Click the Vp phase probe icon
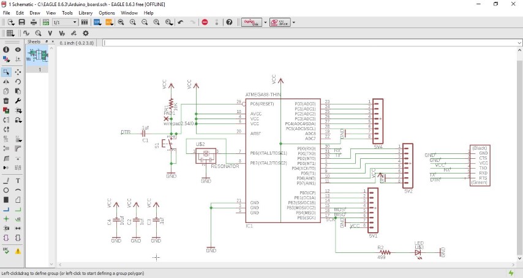 click(62, 33)
